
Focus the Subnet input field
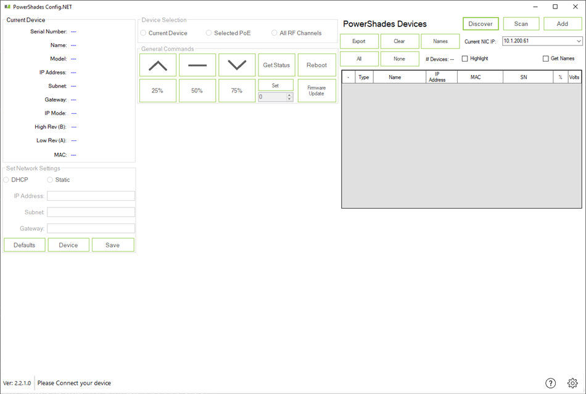click(x=91, y=212)
